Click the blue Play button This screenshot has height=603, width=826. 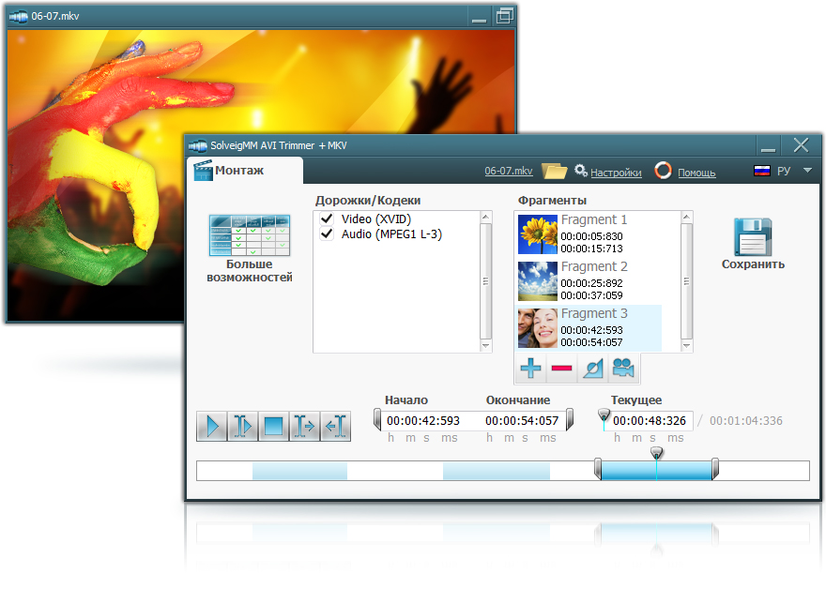pos(212,426)
